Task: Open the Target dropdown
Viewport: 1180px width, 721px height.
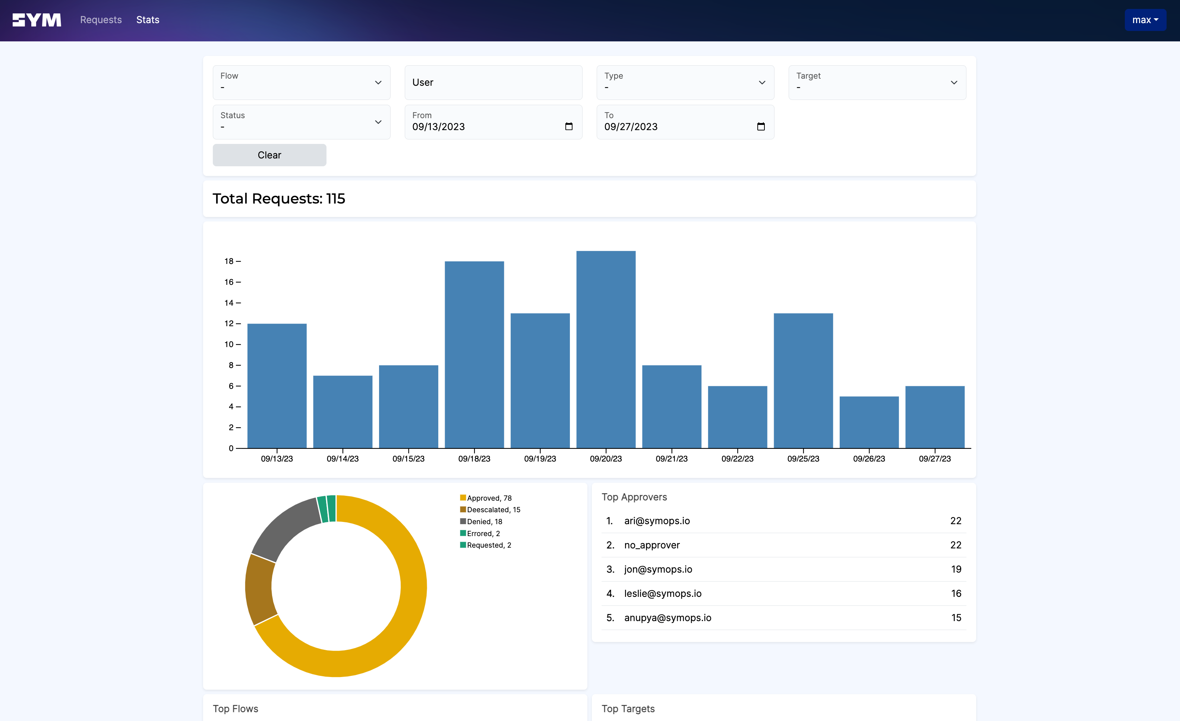Action: [877, 82]
